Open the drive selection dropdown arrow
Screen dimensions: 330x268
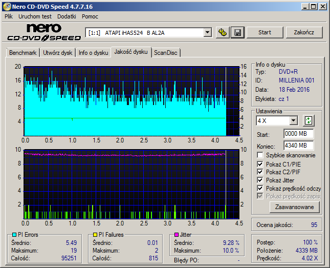point(208,33)
